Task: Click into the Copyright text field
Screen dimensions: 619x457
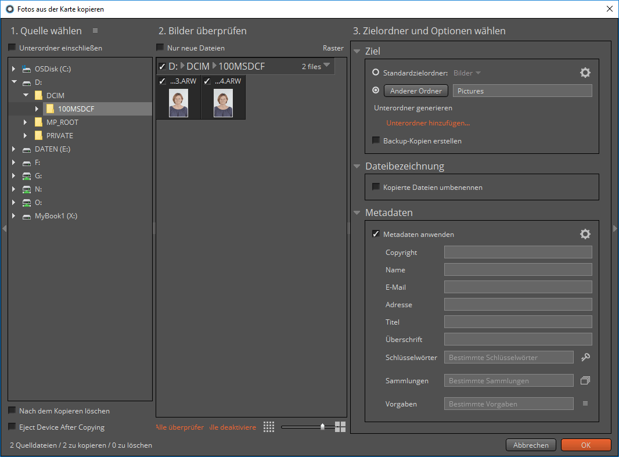Action: point(518,252)
